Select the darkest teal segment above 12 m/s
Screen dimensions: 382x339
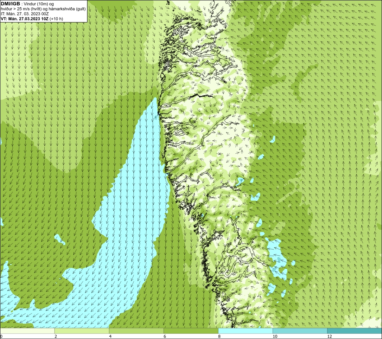point(355,331)
